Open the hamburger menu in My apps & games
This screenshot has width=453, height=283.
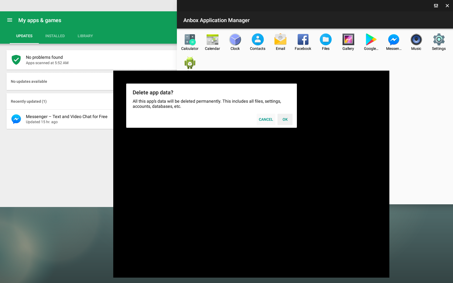10,20
